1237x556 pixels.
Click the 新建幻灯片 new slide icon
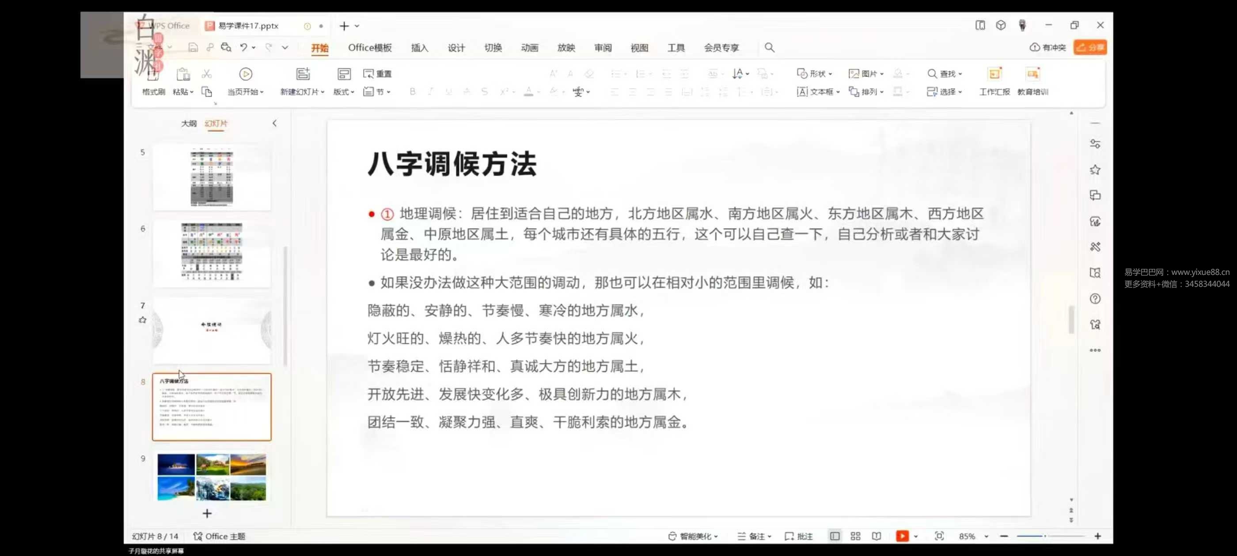[303, 74]
